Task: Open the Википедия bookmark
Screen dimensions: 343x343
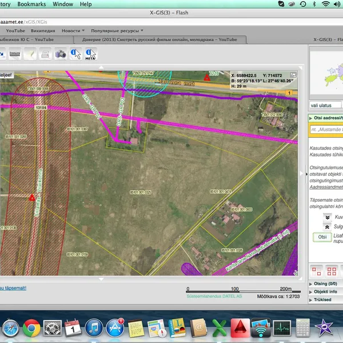Action: click(x=43, y=31)
